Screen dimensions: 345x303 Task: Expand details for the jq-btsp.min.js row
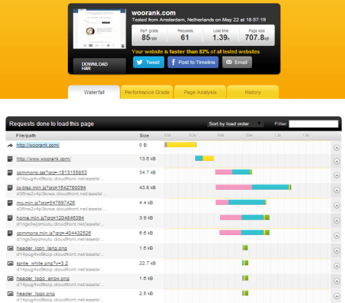[336, 190]
